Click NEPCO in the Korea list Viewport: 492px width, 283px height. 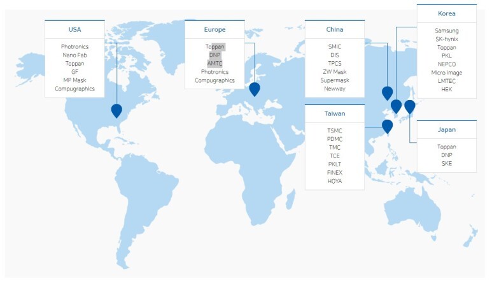click(x=447, y=64)
